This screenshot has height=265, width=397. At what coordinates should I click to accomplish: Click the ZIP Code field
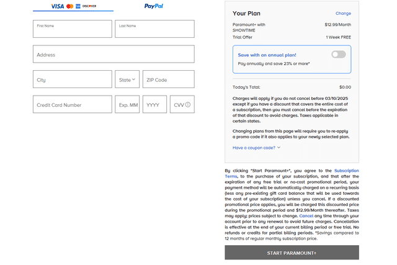[168, 79]
